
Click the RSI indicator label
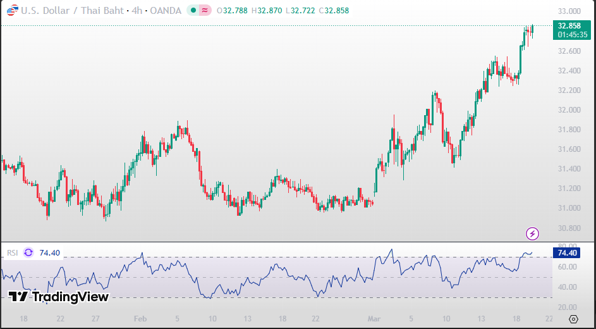[x=13, y=253]
